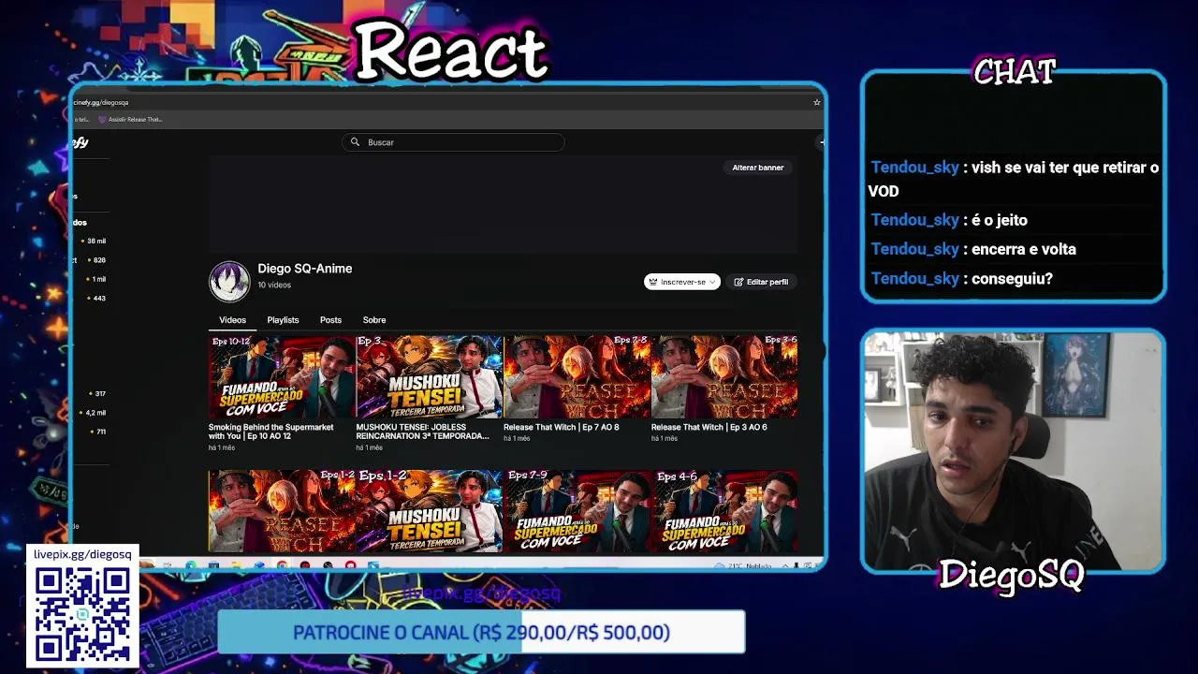Open the Eps 7-8 Release That Witch thumbnail
The width and height of the screenshot is (1198, 674).
[x=577, y=376]
